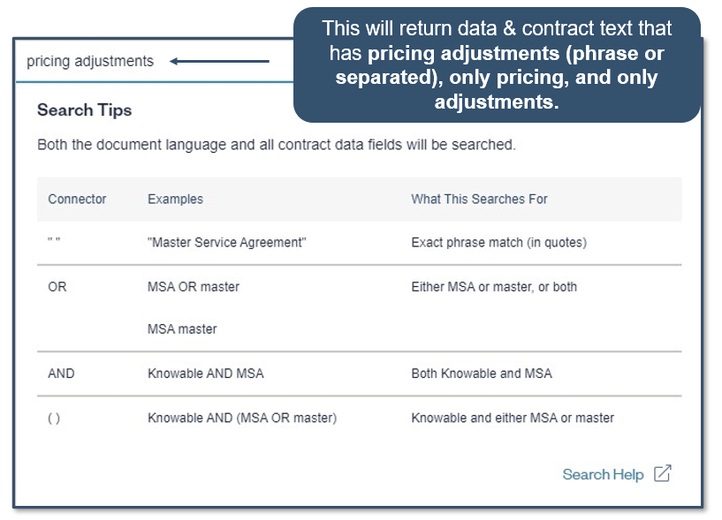Click the external link icon beside Search Help
Viewport: 722px width, 520px height.
pyautogui.click(x=662, y=473)
